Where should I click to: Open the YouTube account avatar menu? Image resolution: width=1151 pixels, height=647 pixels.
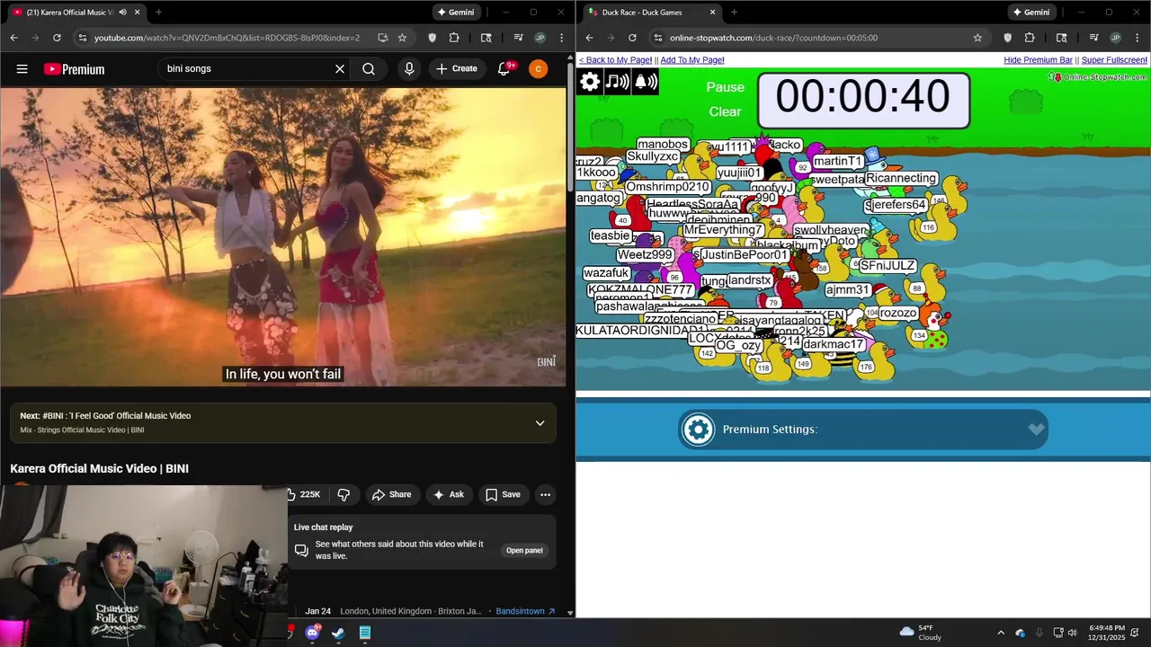(x=538, y=69)
